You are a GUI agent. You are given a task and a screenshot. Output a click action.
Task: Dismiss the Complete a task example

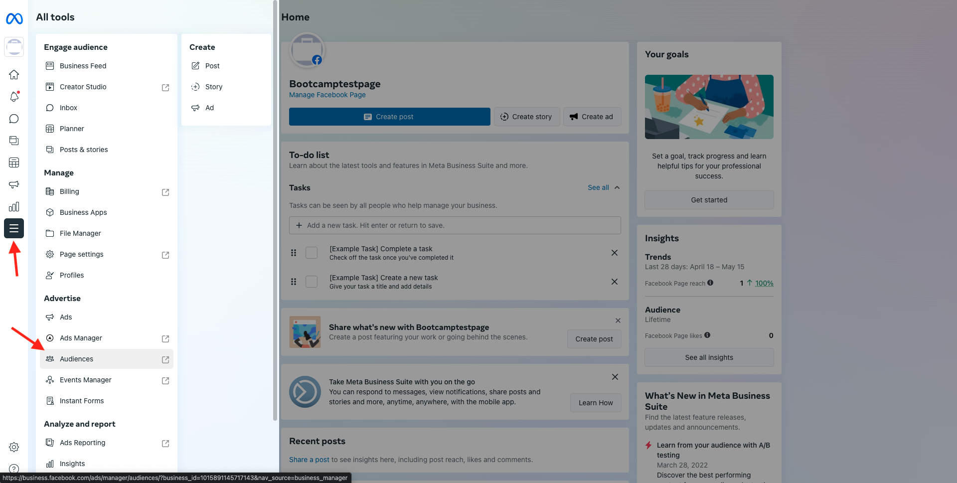point(615,253)
